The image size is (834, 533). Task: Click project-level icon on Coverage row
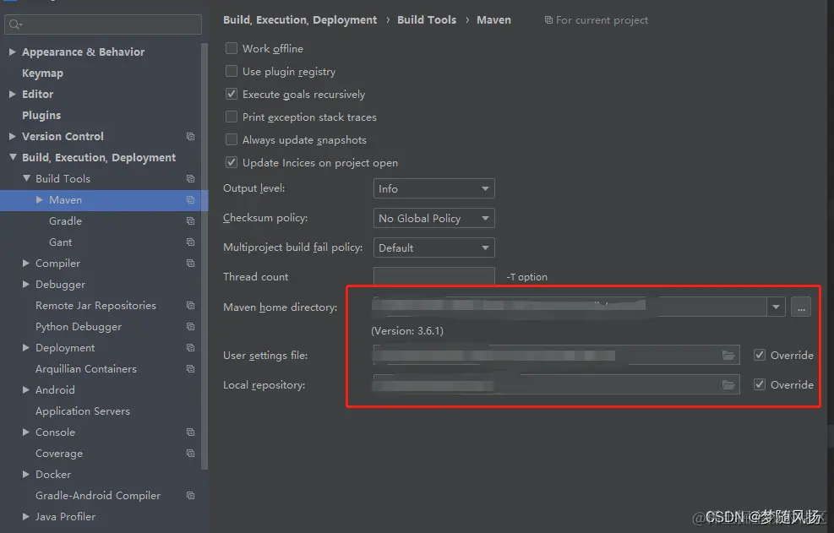click(x=190, y=454)
